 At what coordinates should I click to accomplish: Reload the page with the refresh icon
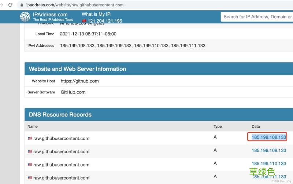coord(10,5)
